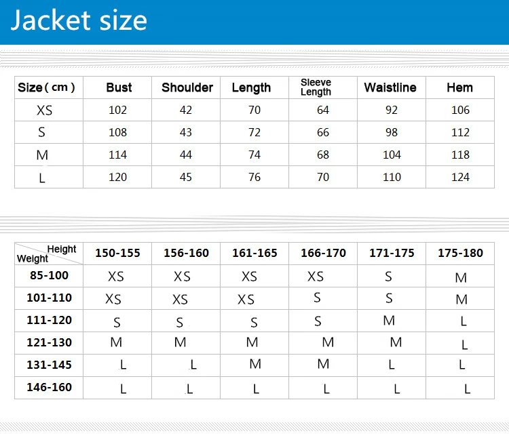Select L for weight 111-120, height 175-180

464,321
